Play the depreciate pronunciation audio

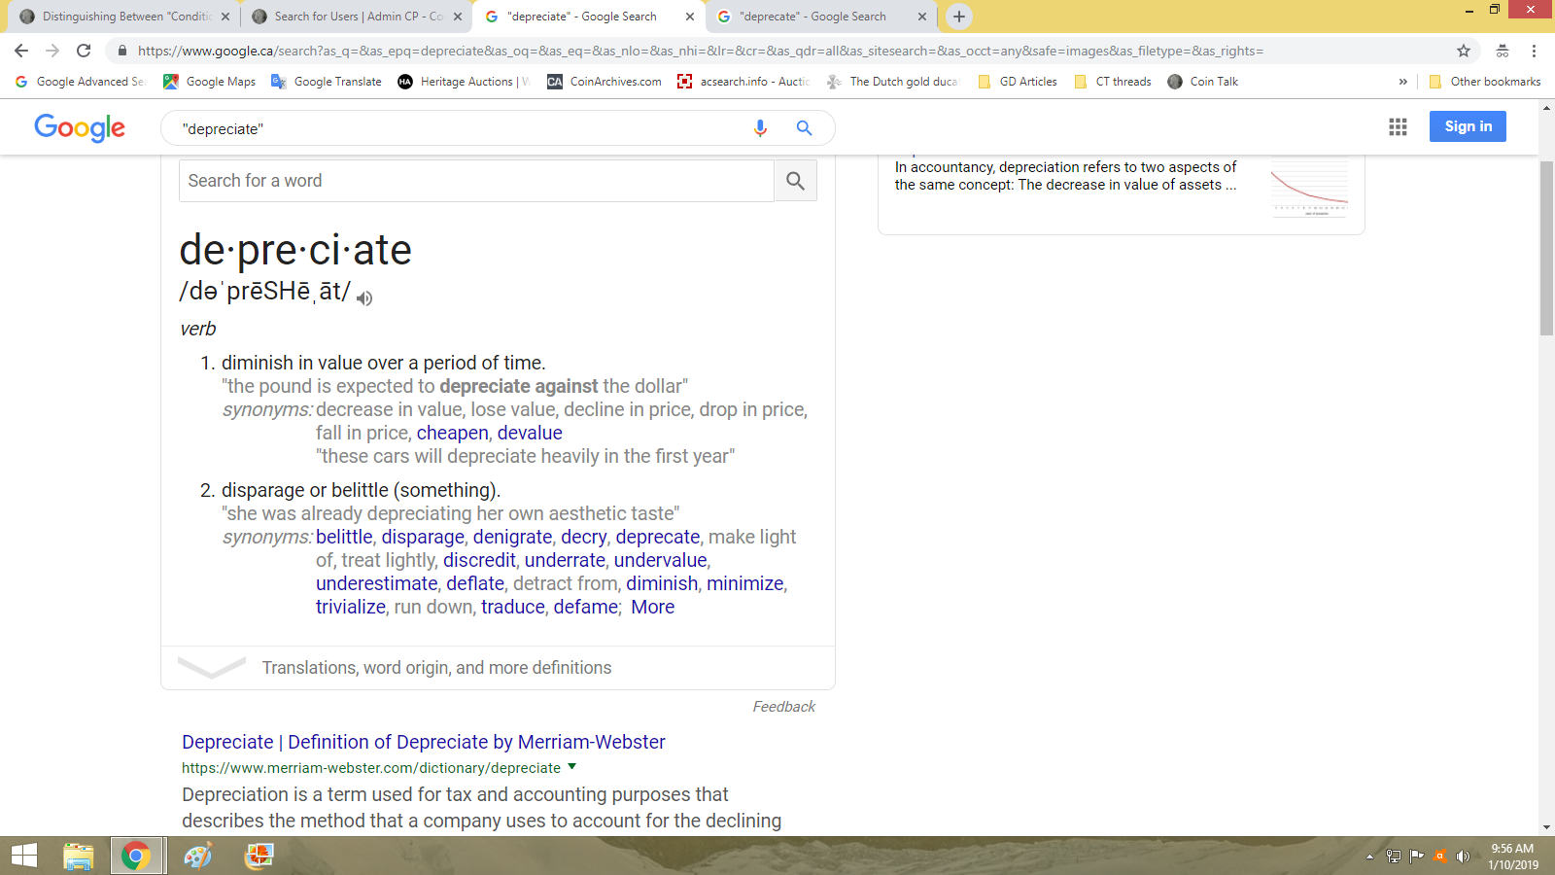[364, 298]
